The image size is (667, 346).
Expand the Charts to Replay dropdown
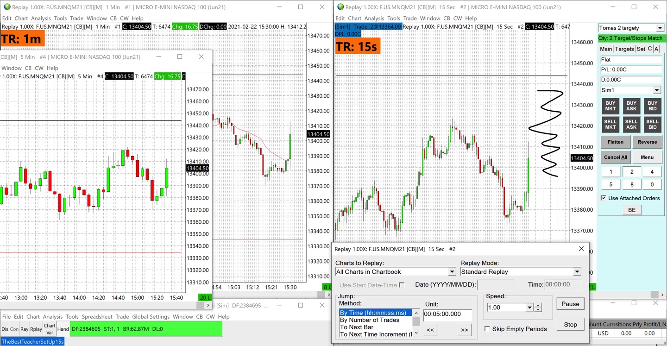coord(452,272)
